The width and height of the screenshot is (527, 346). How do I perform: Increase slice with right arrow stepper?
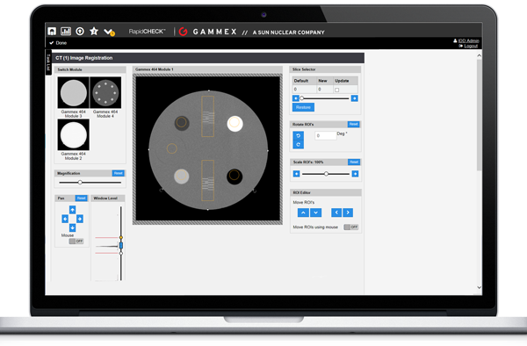pos(354,98)
